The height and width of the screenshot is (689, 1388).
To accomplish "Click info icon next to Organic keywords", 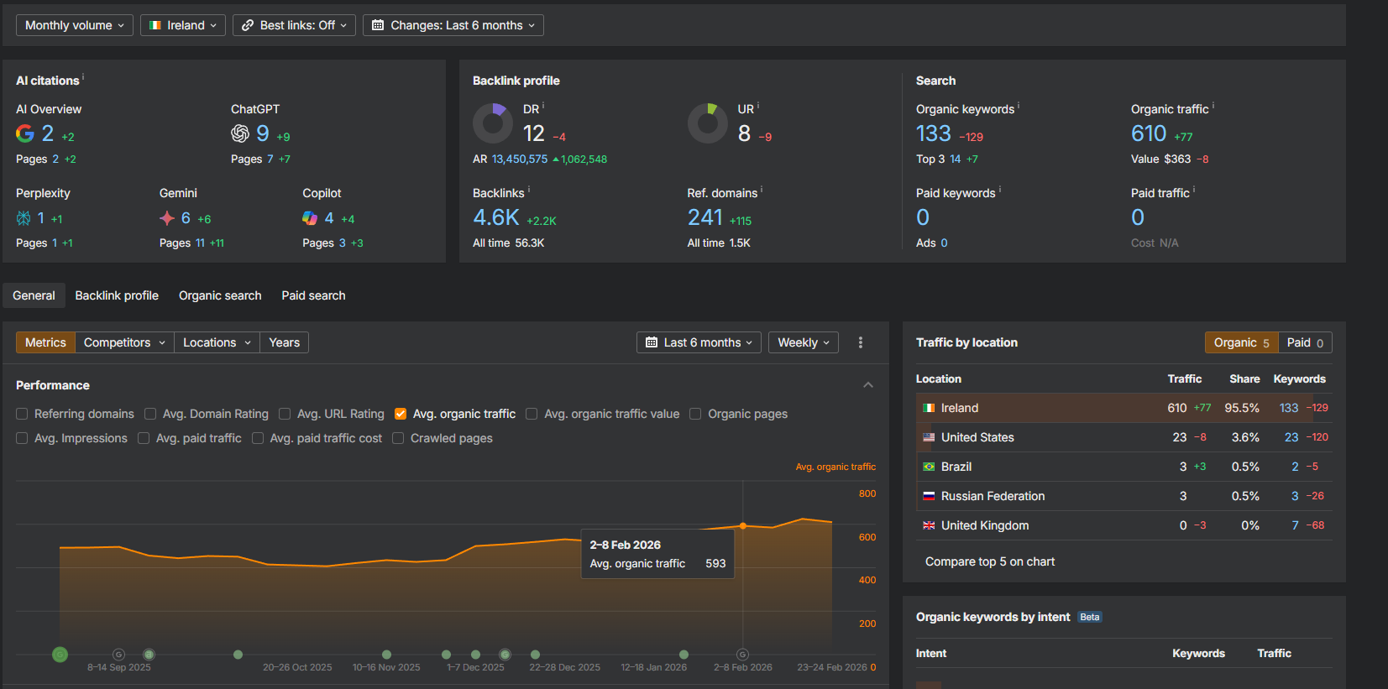I will [1019, 107].
